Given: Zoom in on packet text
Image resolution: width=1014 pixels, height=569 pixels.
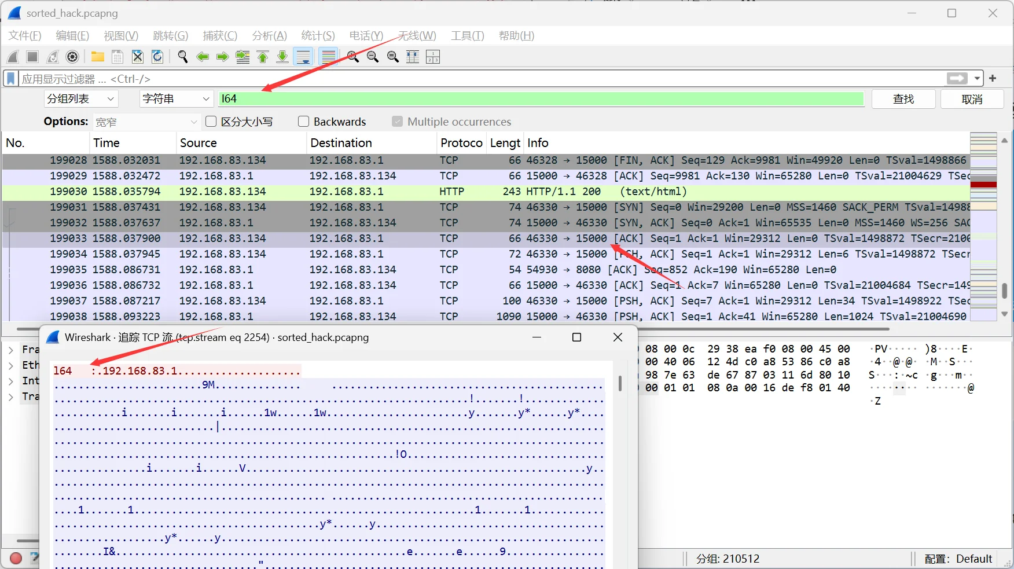Looking at the screenshot, I should click(x=353, y=57).
